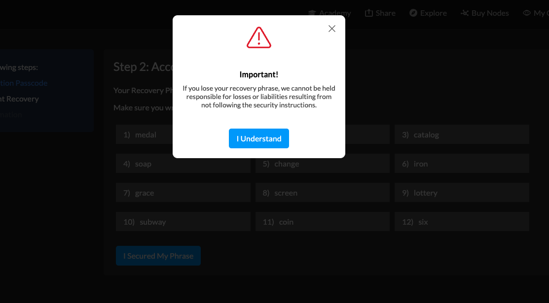This screenshot has height=303, width=549.
Task: Click recovery word 10) subway
Action: pos(183,222)
